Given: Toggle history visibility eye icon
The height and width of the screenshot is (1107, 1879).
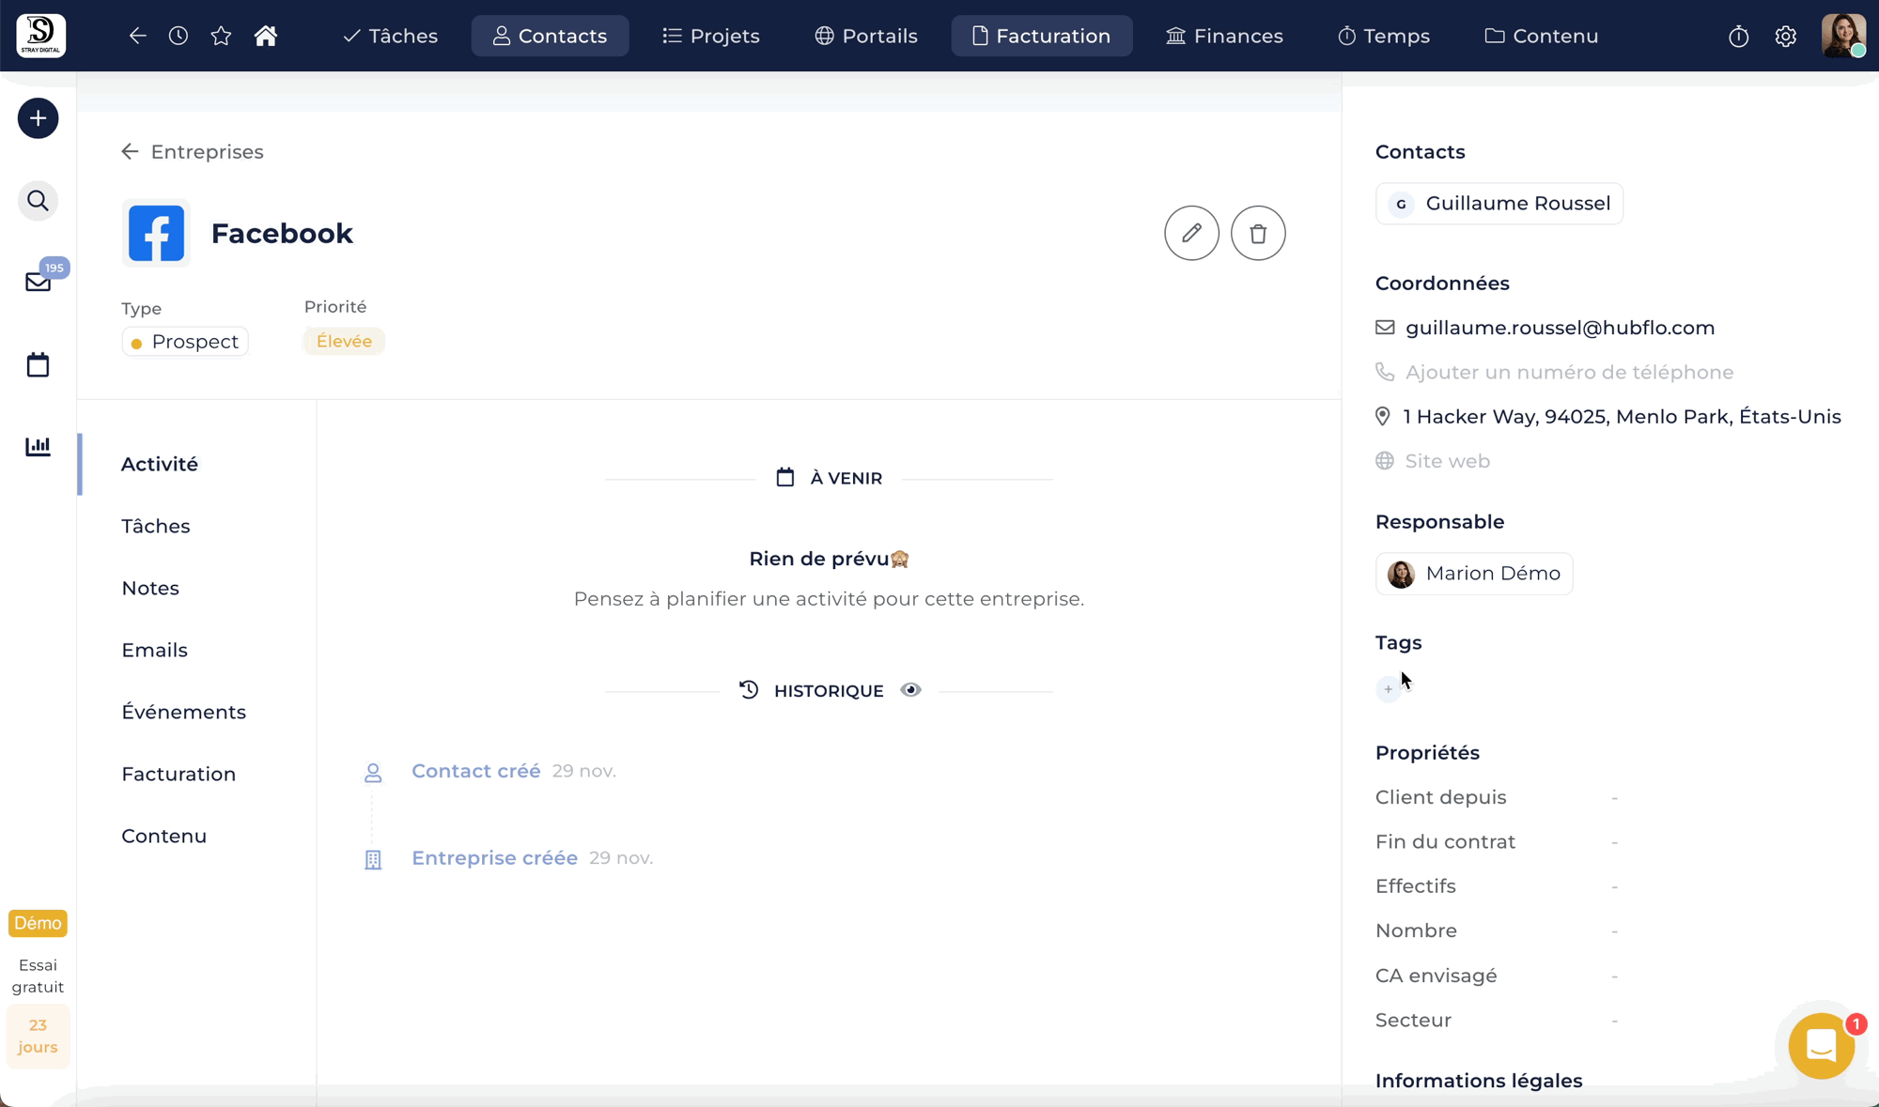Looking at the screenshot, I should (x=910, y=690).
